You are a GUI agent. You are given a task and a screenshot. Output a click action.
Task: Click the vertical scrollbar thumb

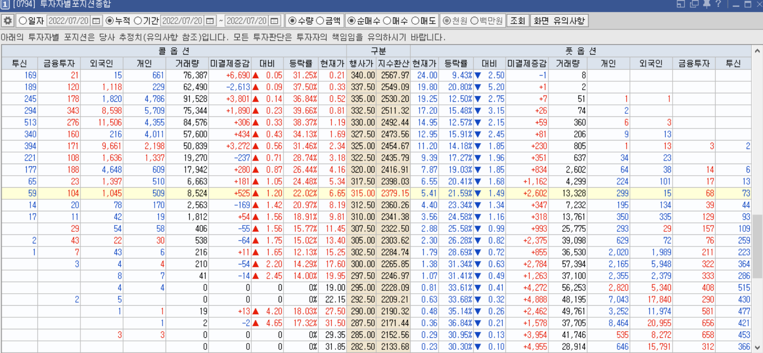click(757, 245)
